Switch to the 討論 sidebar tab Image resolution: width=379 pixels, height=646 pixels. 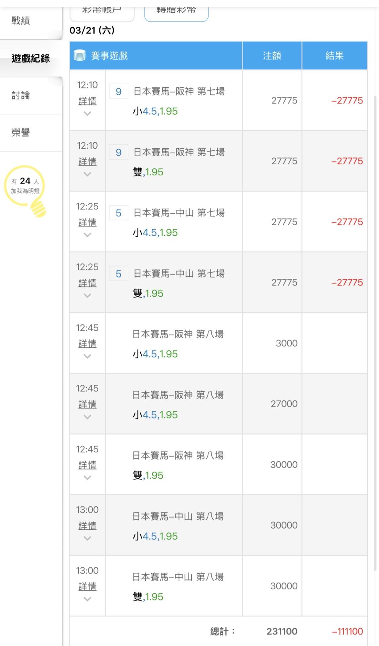(x=21, y=95)
